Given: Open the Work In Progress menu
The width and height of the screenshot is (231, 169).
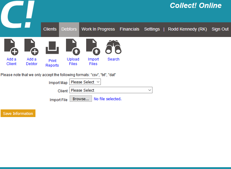Looking at the screenshot, I should 98,29.
